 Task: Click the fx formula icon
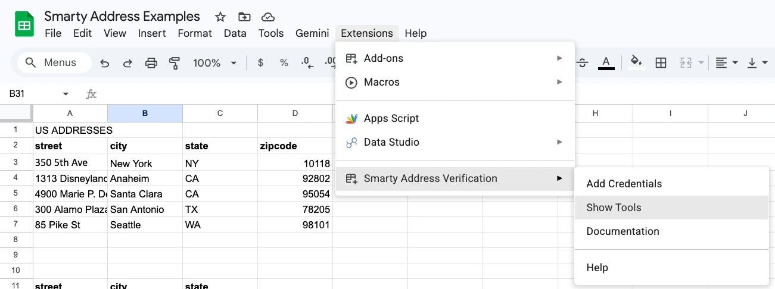[91, 94]
